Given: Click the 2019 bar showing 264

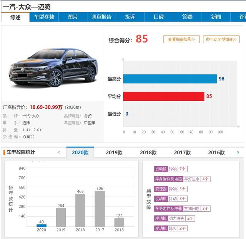Looking at the screenshot, I should coord(61,217).
